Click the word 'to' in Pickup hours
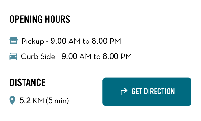The height and width of the screenshot is (121, 201). coord(86,41)
